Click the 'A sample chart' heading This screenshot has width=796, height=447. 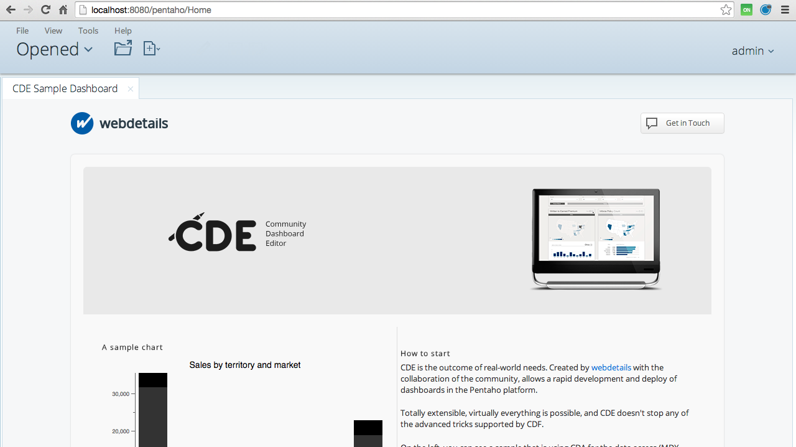(132, 347)
